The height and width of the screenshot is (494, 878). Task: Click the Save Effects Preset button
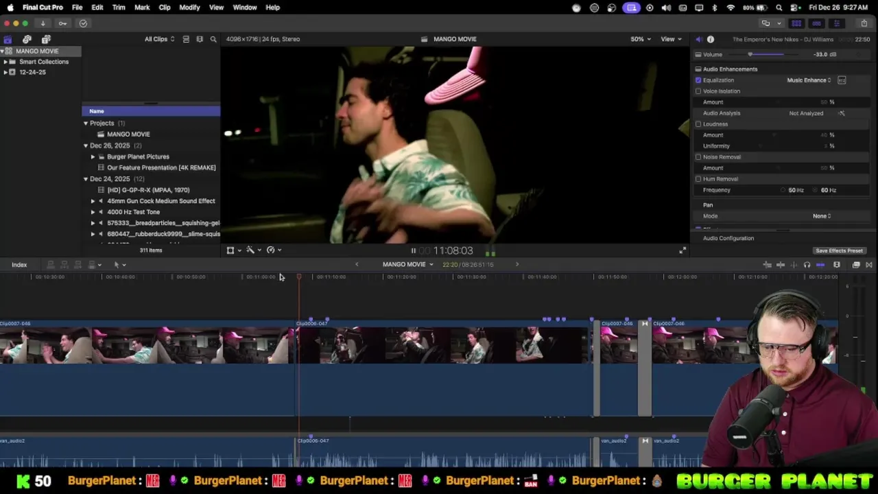[x=839, y=251]
